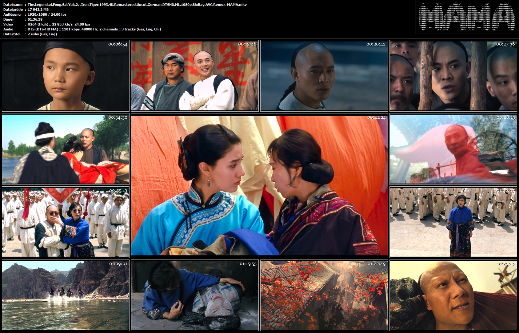The height and width of the screenshot is (333, 519).
Task: Select the "Dateigröße" label
Action: click(14, 10)
